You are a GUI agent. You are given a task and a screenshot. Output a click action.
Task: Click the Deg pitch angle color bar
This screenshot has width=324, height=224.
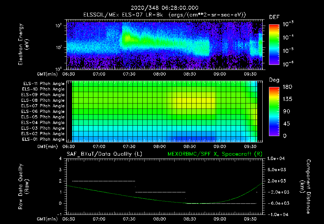pyautogui.click(x=274, y=112)
